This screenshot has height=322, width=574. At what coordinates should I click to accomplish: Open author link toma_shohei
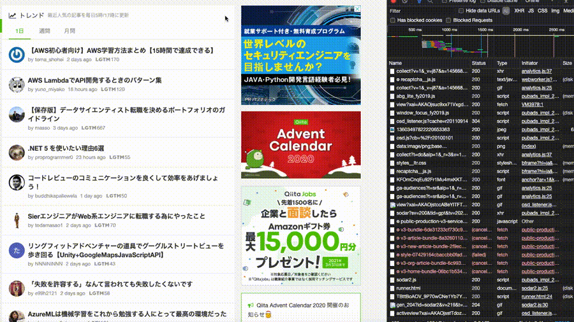(49, 60)
